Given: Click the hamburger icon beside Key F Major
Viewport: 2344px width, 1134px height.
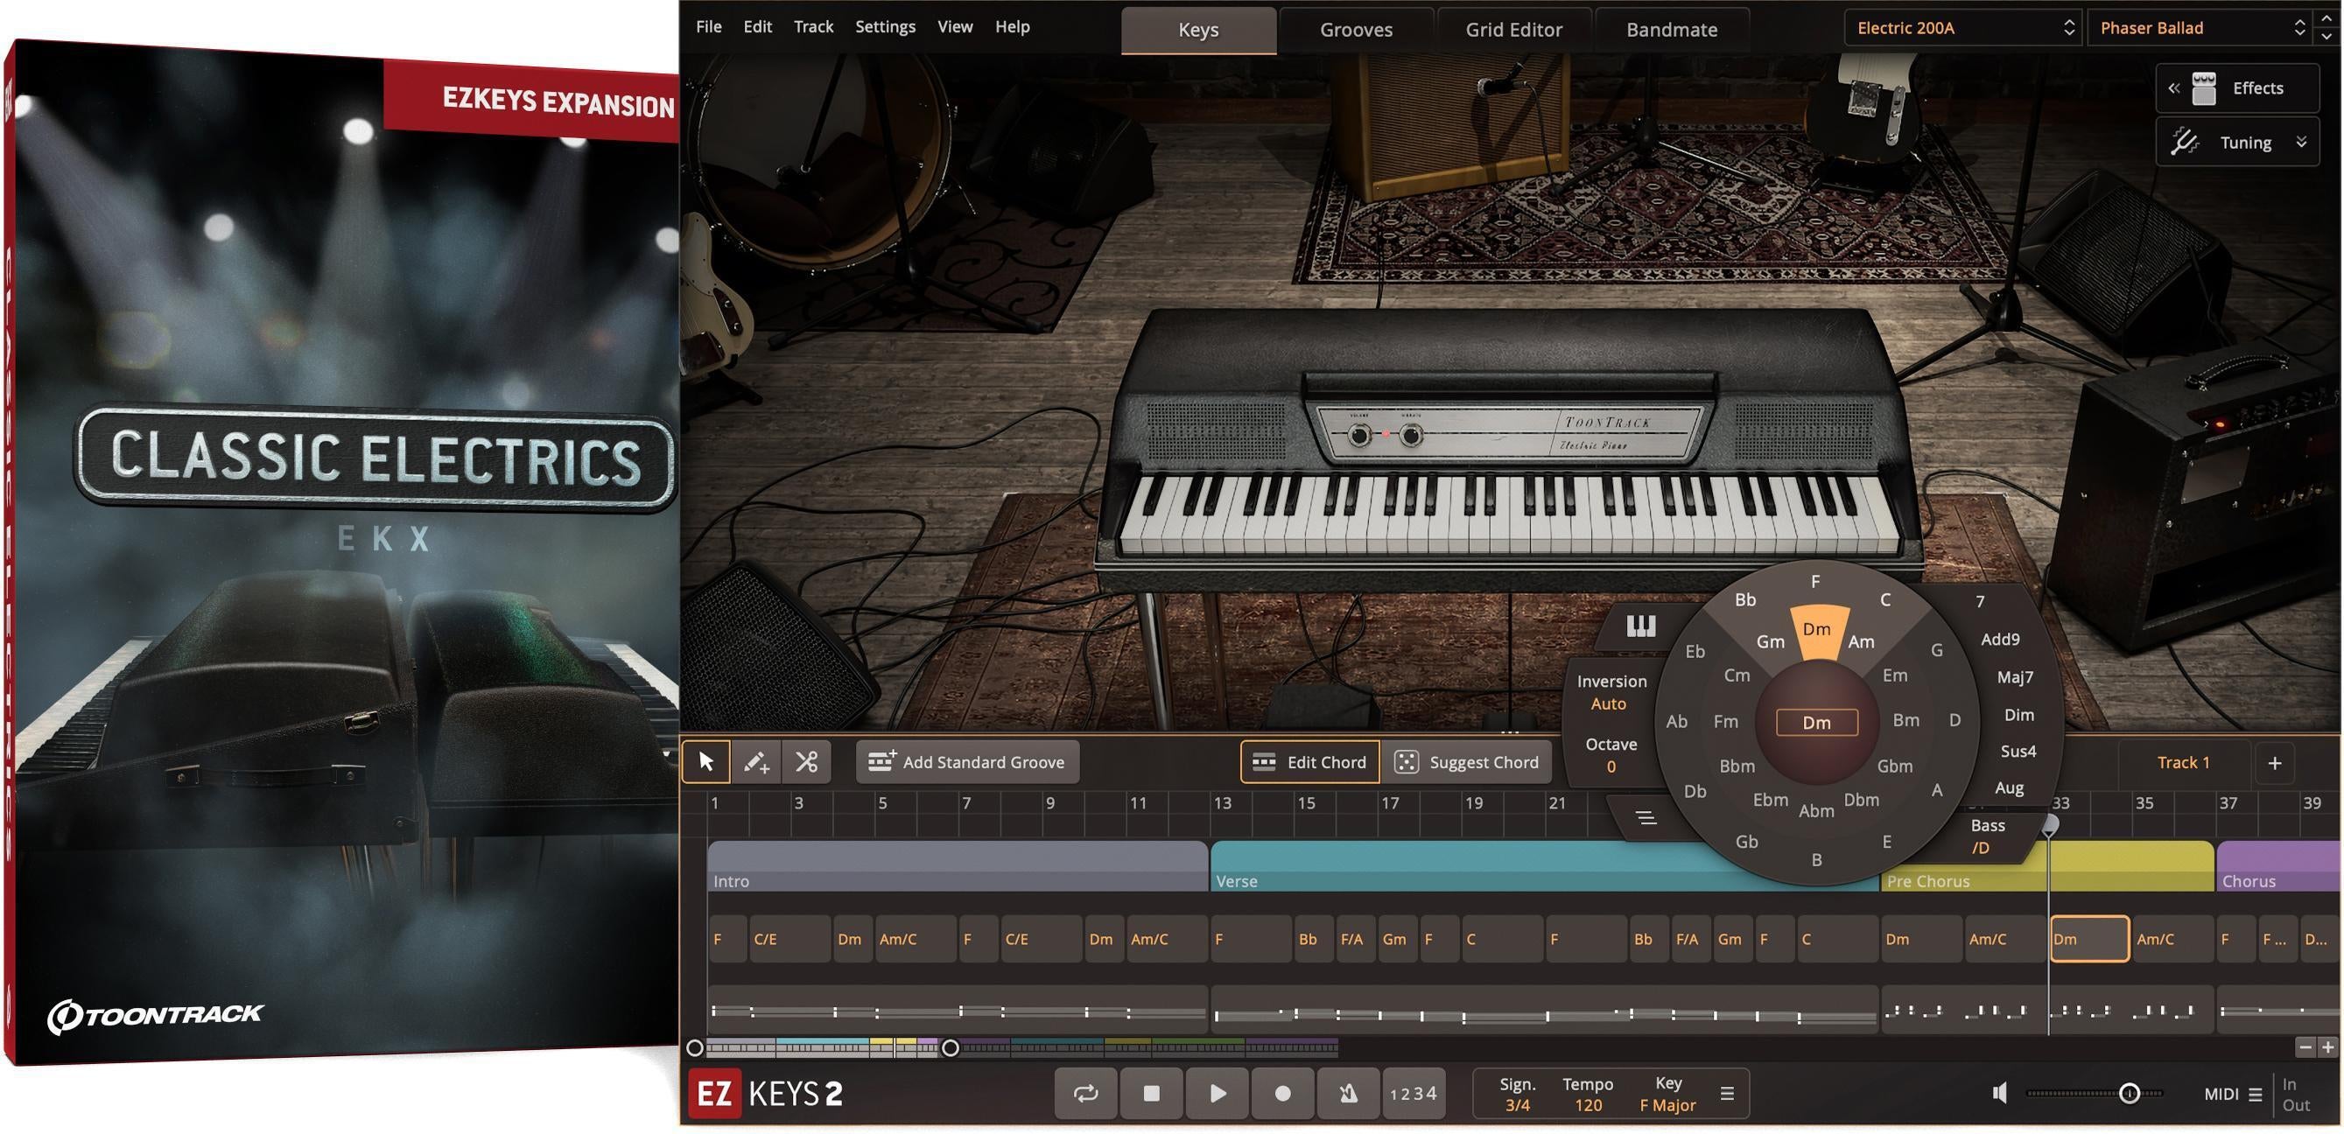Looking at the screenshot, I should (x=1727, y=1093).
